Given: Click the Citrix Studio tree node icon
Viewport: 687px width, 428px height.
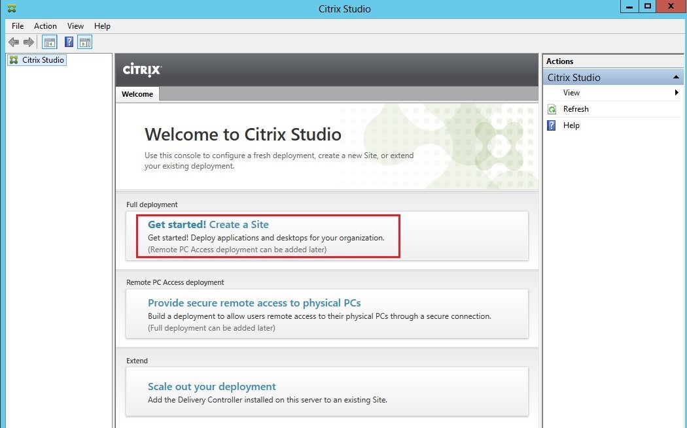Looking at the screenshot, I should coord(14,60).
